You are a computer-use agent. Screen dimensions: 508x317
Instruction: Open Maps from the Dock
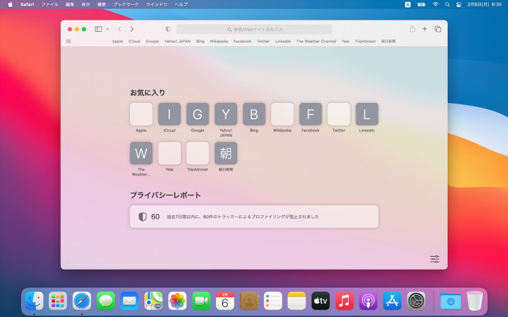(154, 301)
